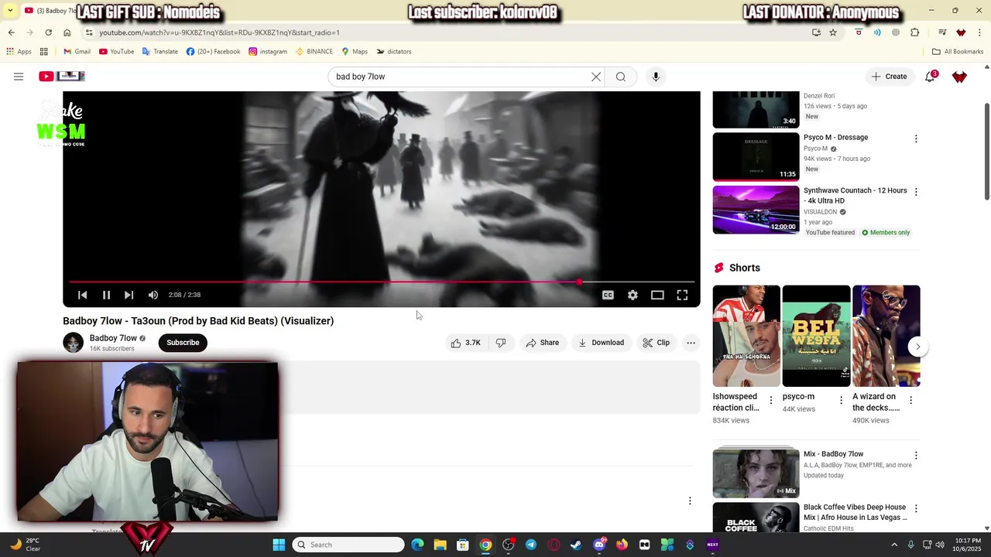Open more actions ellipsis beside Clip
The width and height of the screenshot is (991, 557).
tap(691, 343)
